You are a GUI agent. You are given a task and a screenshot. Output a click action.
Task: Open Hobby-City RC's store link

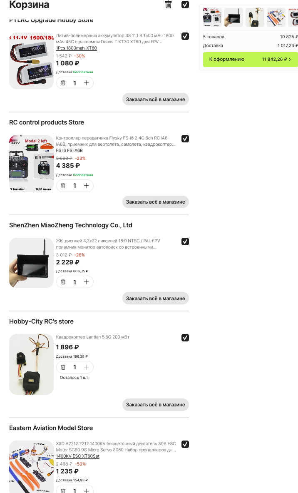tap(41, 321)
